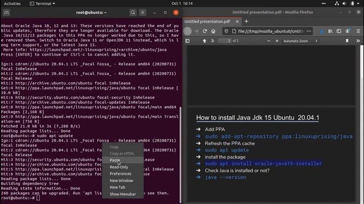Open the Automatic Zoom dropdown
This screenshot has height=204, width=364.
coord(300,41)
